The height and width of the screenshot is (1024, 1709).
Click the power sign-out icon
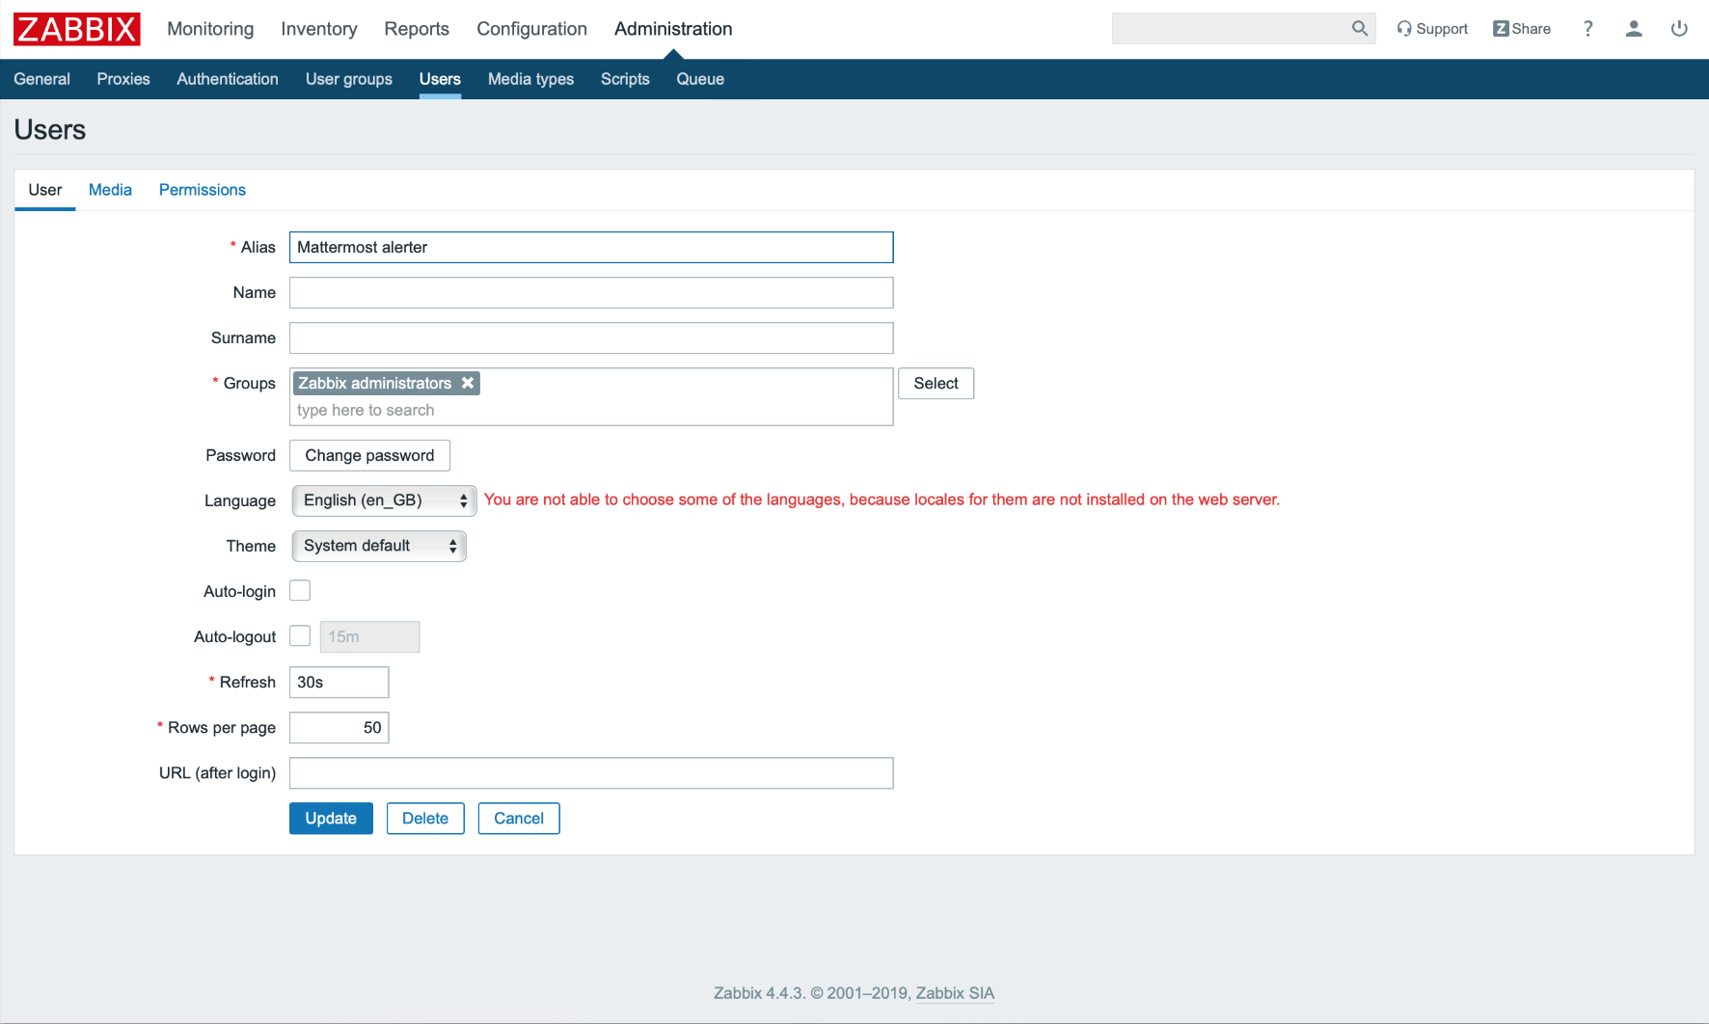click(x=1679, y=29)
